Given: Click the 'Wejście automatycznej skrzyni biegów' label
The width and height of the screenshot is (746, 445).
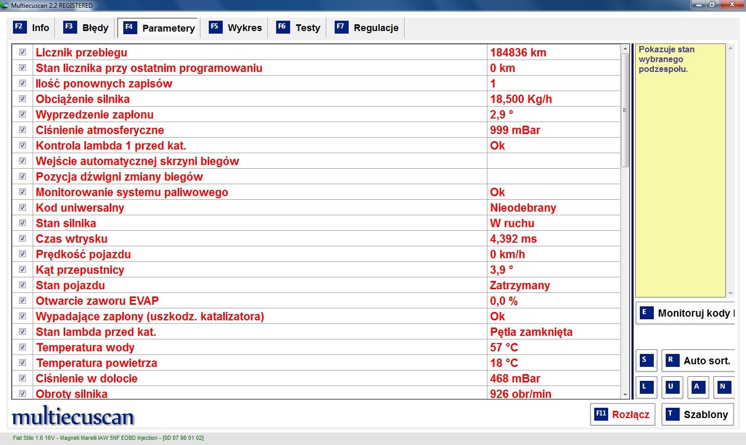Looking at the screenshot, I should (x=137, y=161).
